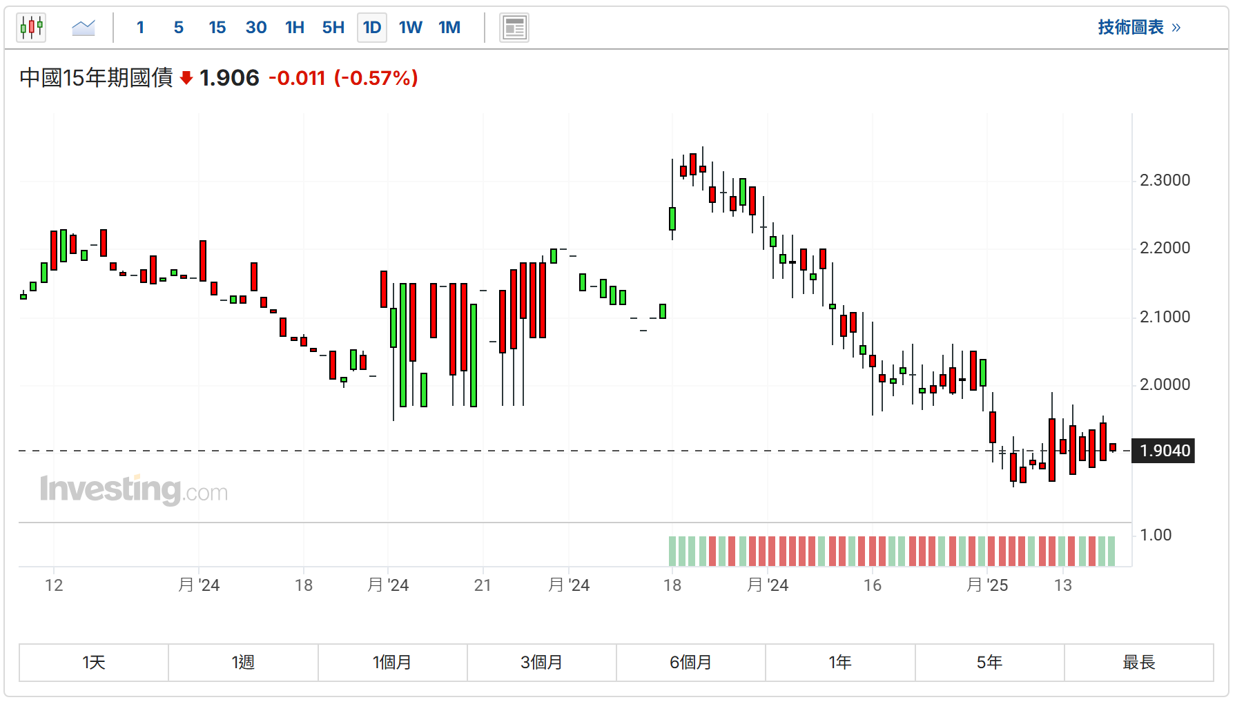Set interval to 1H
Image resolution: width=1235 pixels, height=702 pixels.
(295, 28)
